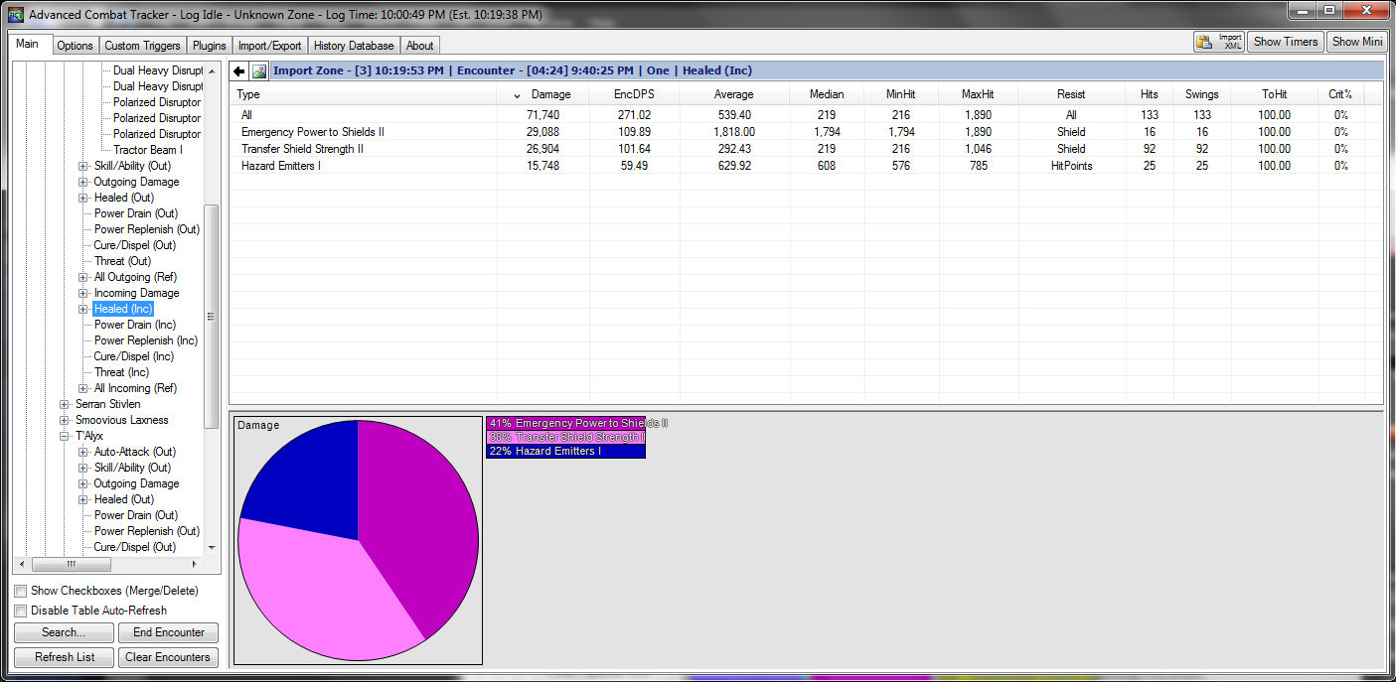Image resolution: width=1396 pixels, height=682 pixels.
Task: Click the Import XML clipboard icon button
Action: click(1220, 42)
